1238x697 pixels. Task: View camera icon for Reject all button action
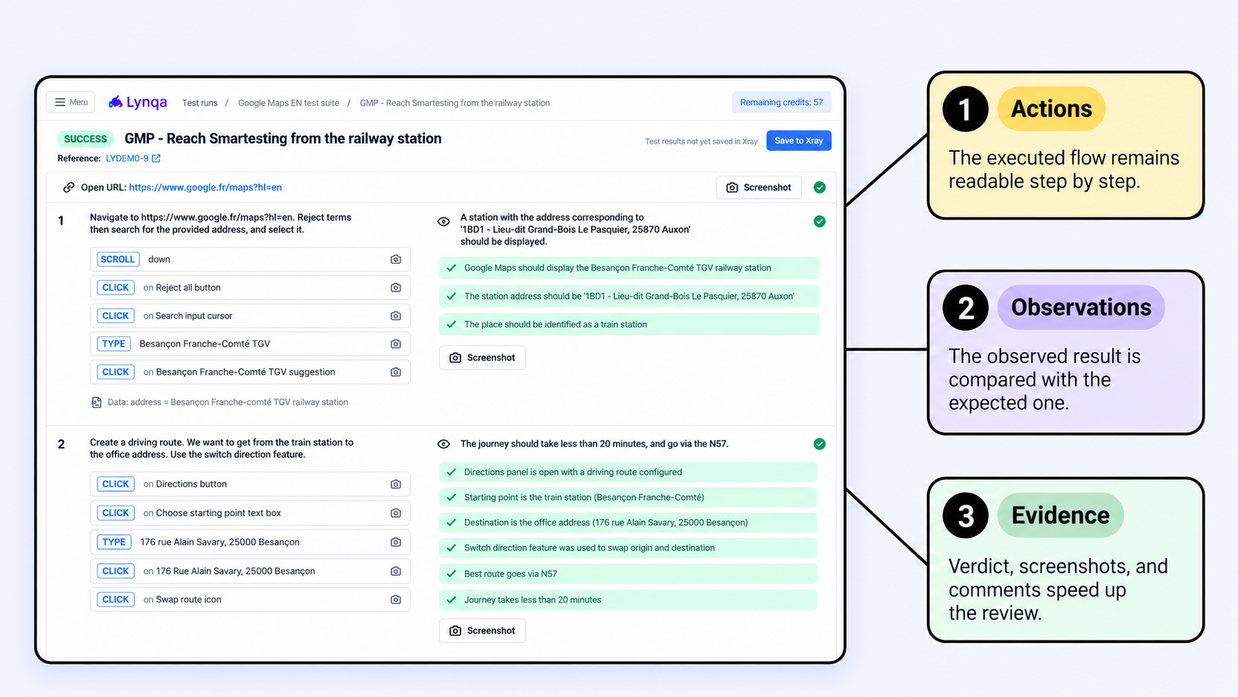[396, 287]
